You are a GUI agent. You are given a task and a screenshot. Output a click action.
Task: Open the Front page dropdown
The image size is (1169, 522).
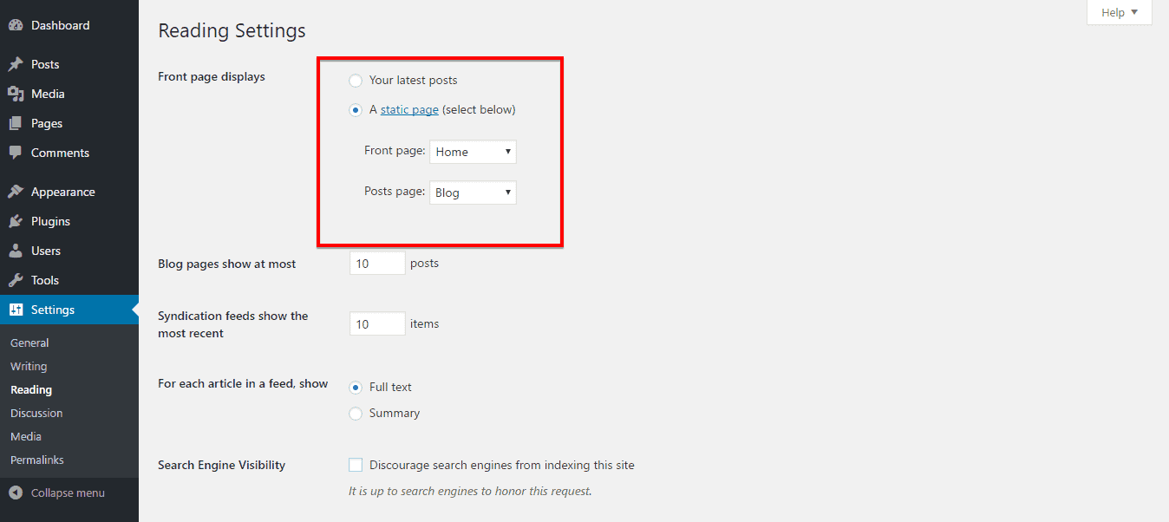(473, 152)
